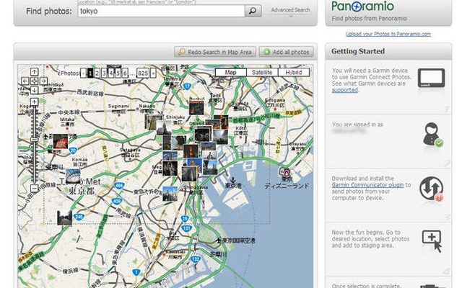Zoom in with the plus button
The image size is (462, 288).
point(34,102)
